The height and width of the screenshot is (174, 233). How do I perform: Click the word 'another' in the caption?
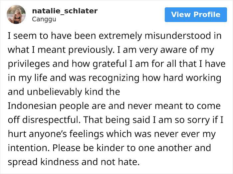click(x=174, y=148)
